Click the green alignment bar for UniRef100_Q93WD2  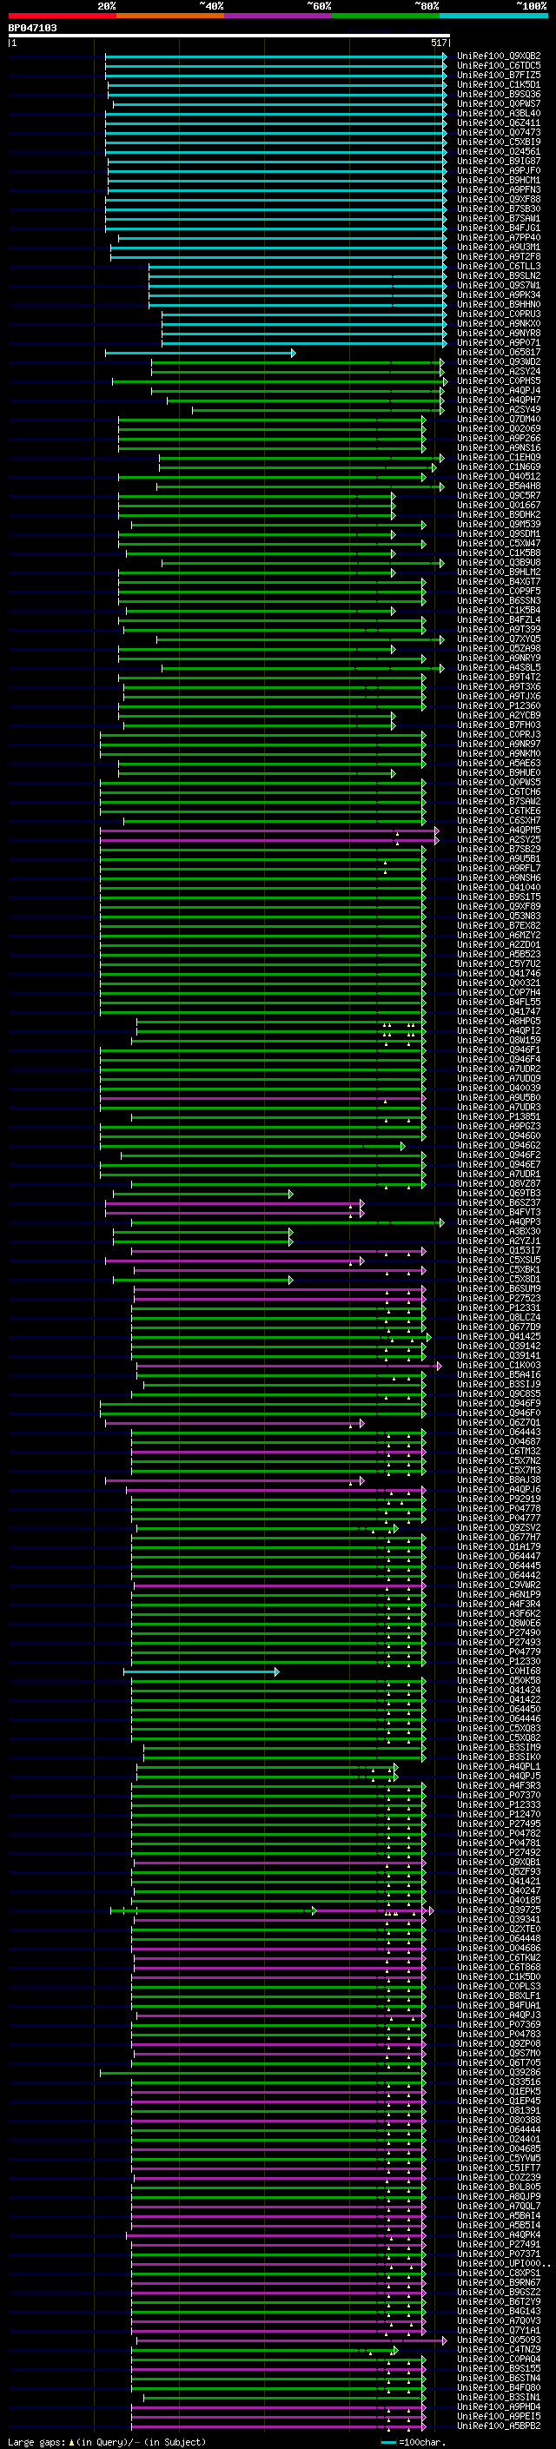pos(297,362)
